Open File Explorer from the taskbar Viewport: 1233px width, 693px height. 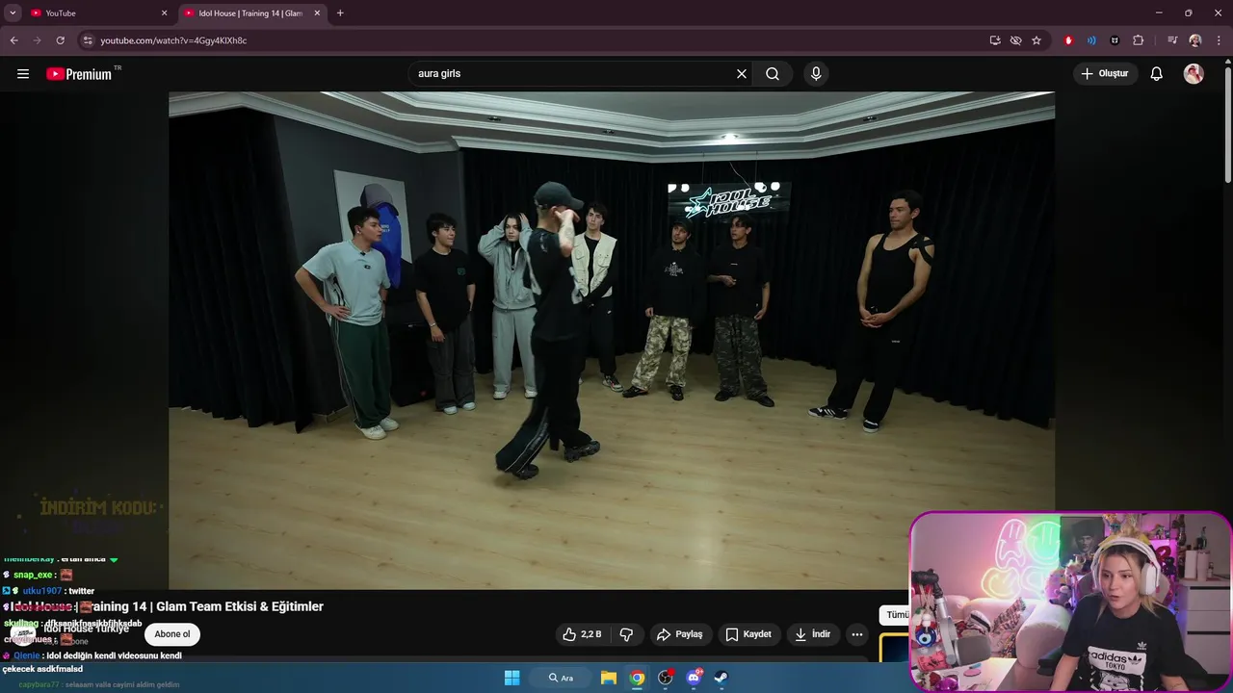click(609, 678)
